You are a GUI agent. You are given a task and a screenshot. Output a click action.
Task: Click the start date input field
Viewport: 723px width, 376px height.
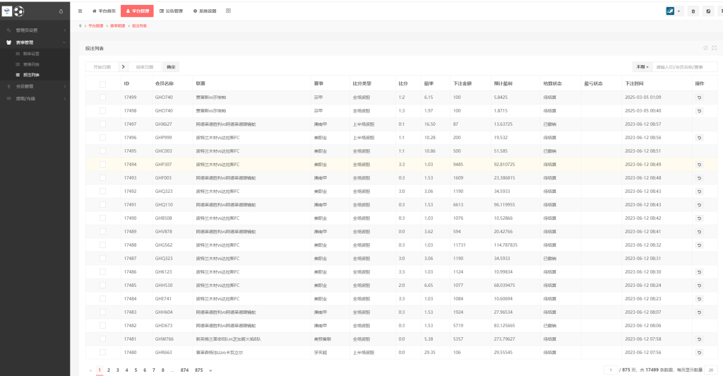tap(102, 67)
